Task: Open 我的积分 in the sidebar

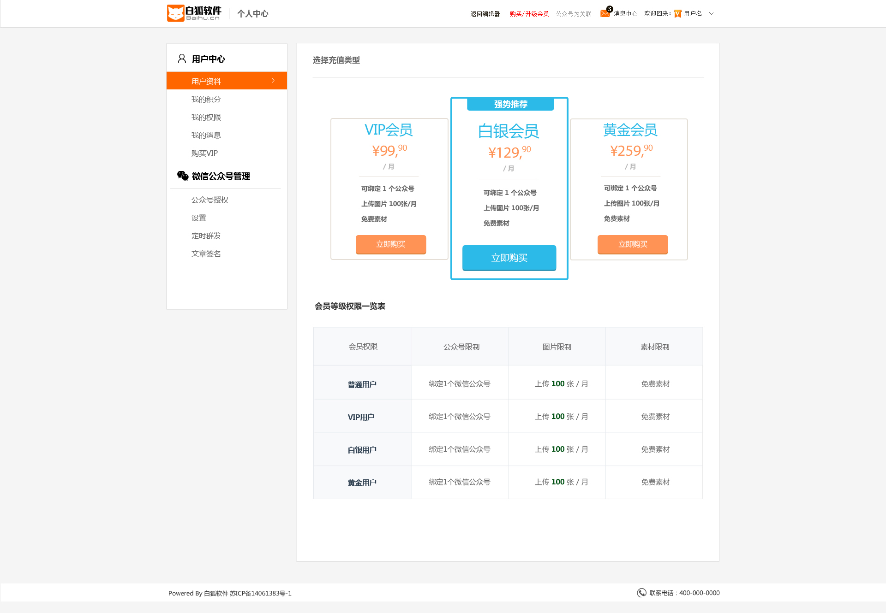Action: [x=206, y=99]
